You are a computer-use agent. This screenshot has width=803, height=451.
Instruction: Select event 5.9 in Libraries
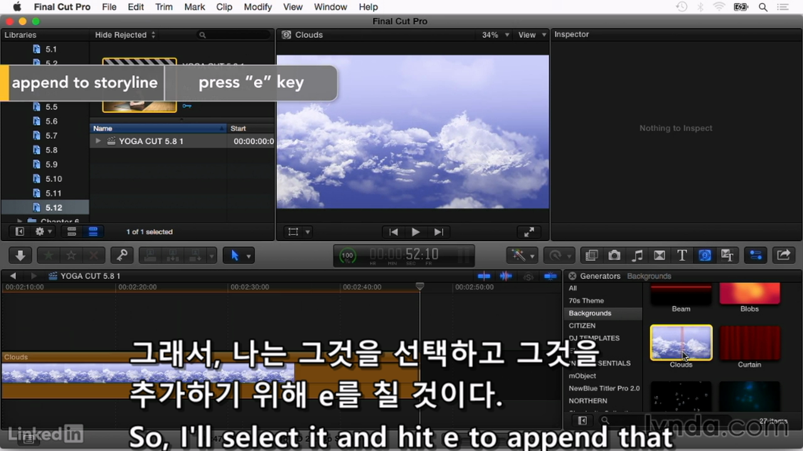point(45,164)
